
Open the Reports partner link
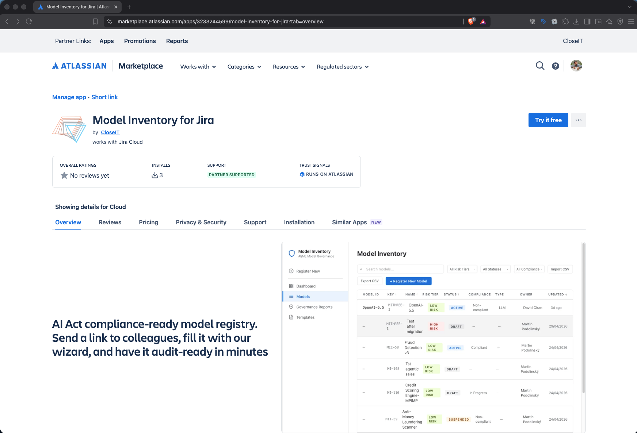coord(177,41)
